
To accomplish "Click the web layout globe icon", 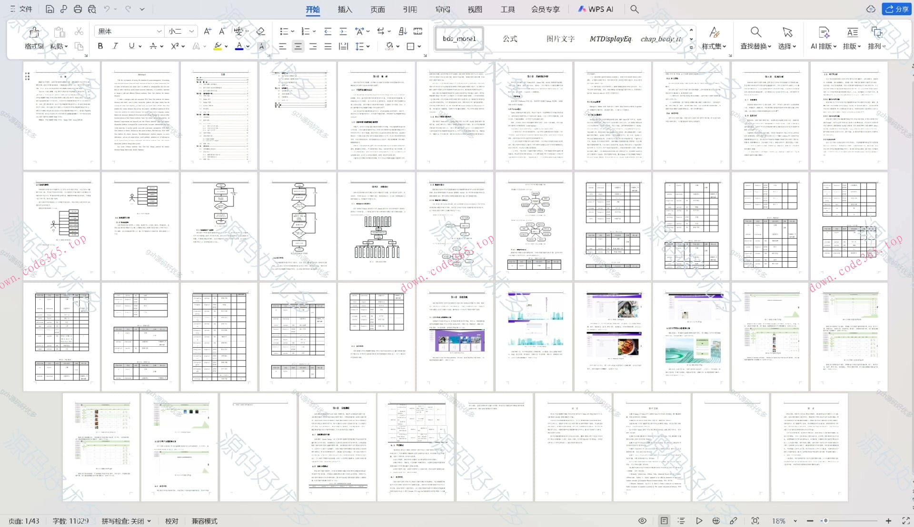I will [716, 521].
